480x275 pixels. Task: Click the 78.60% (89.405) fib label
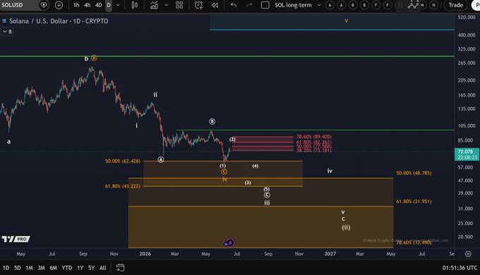314,137
